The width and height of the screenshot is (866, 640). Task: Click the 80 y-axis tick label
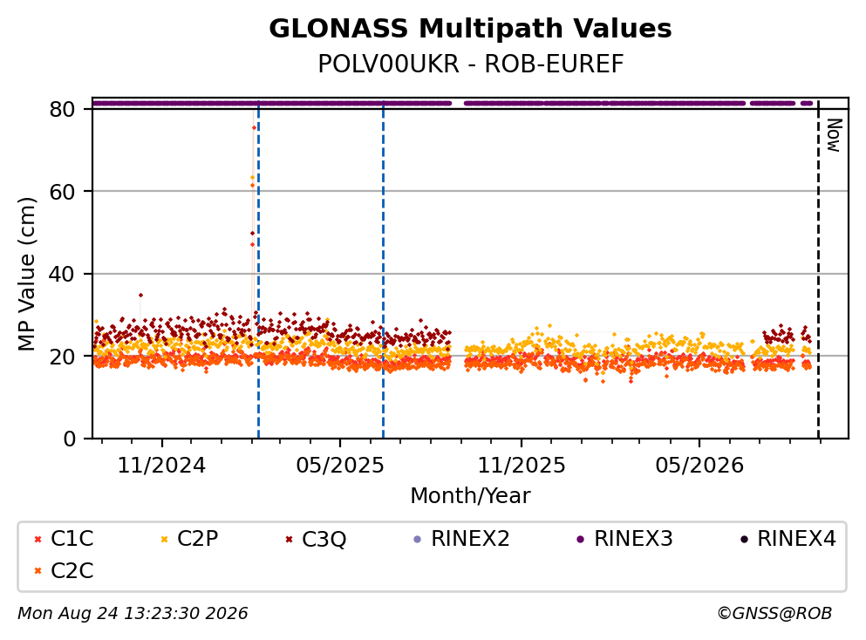(62, 109)
